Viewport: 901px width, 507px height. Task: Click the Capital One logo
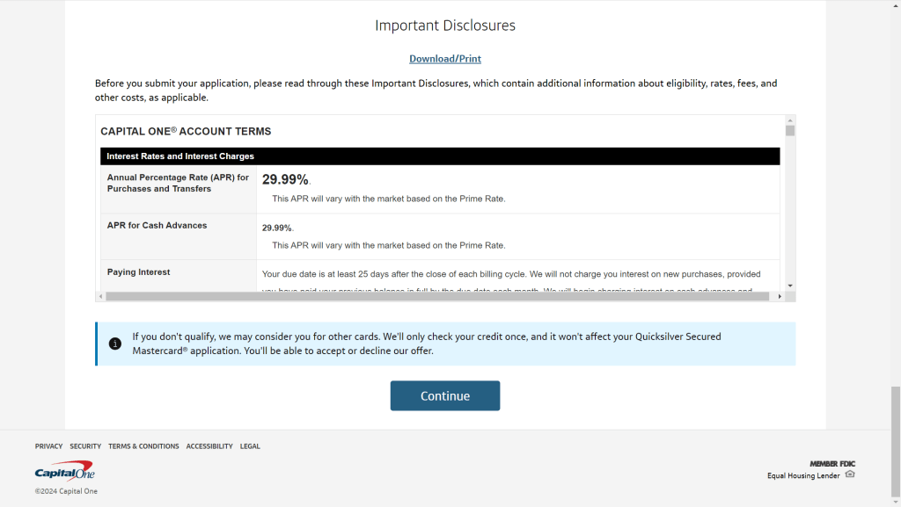click(64, 471)
